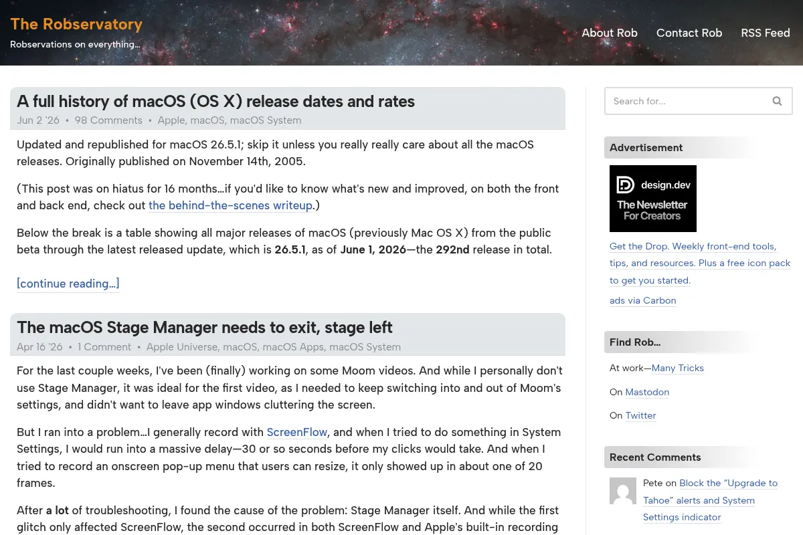The width and height of the screenshot is (803, 535).
Task: Select macOS System category on Stage Manager post
Action: pyautogui.click(x=365, y=347)
